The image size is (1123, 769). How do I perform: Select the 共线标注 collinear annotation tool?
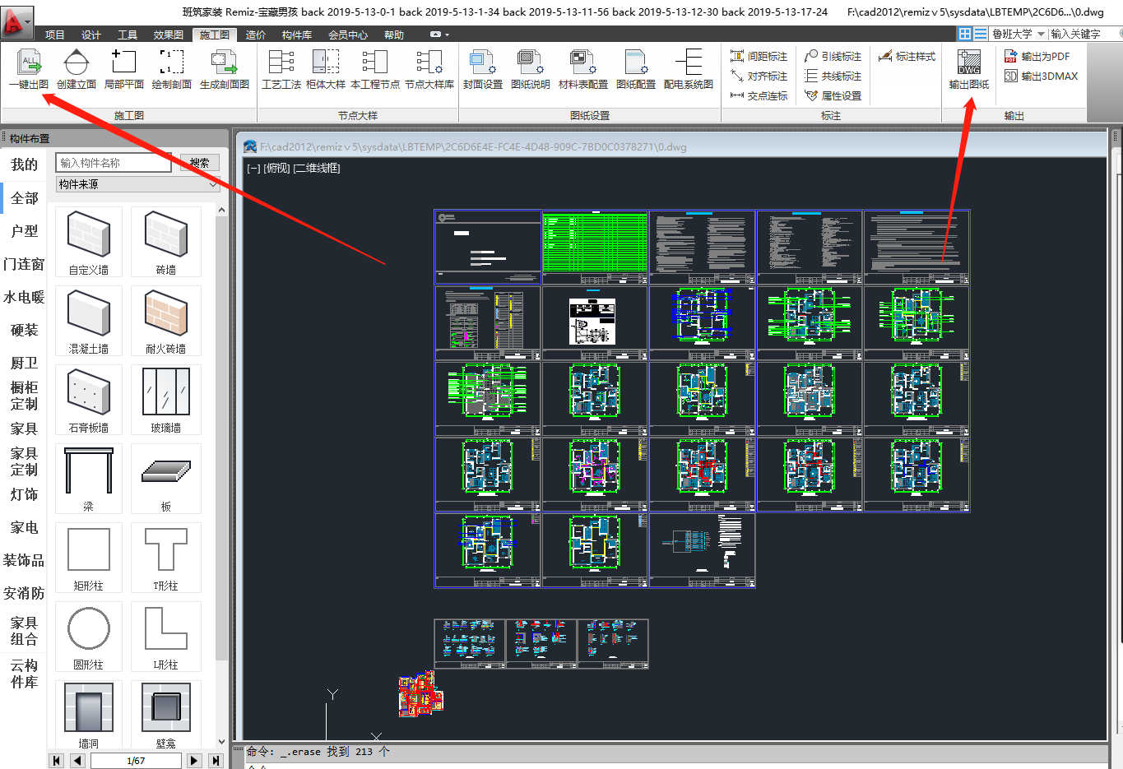point(833,76)
